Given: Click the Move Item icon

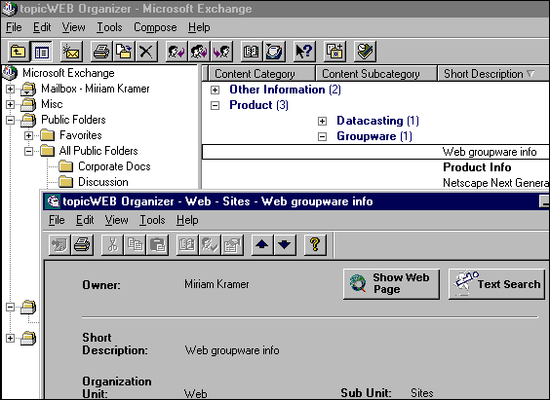Looking at the screenshot, I should pyautogui.click(x=124, y=52).
